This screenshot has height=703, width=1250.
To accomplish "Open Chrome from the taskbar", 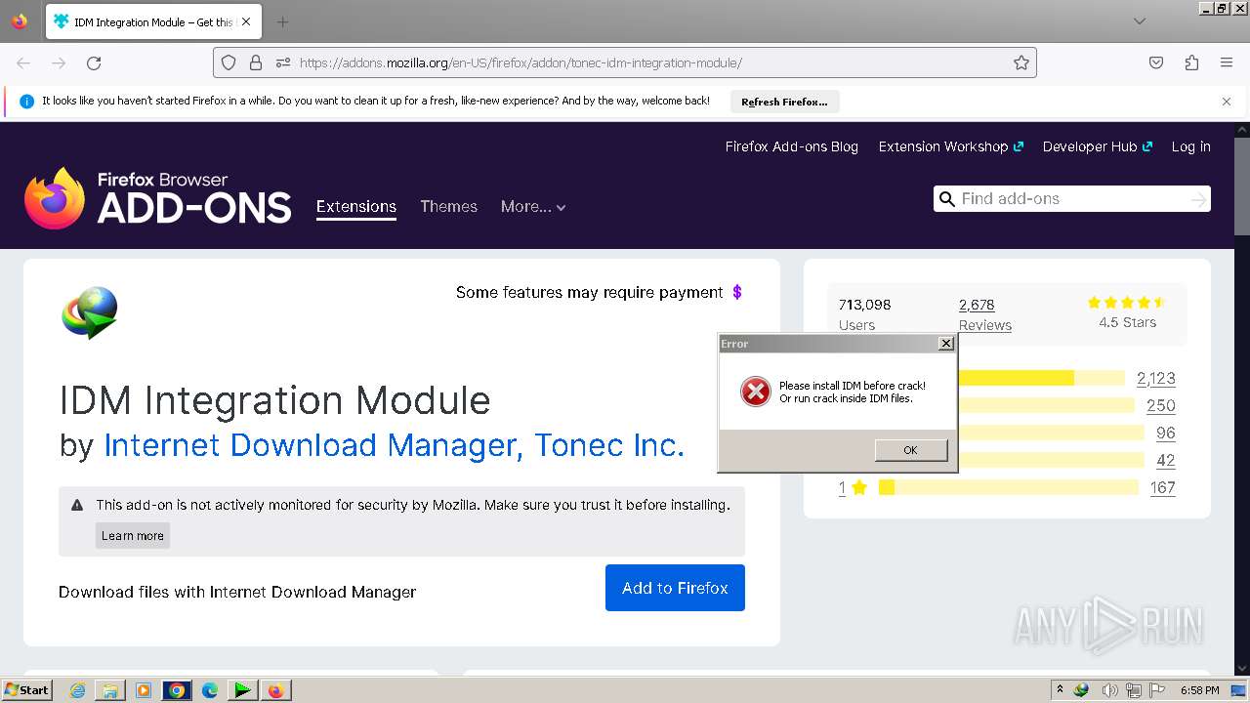I will click(x=177, y=690).
